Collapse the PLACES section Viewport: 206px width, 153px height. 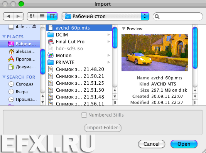pyautogui.click(x=4, y=37)
